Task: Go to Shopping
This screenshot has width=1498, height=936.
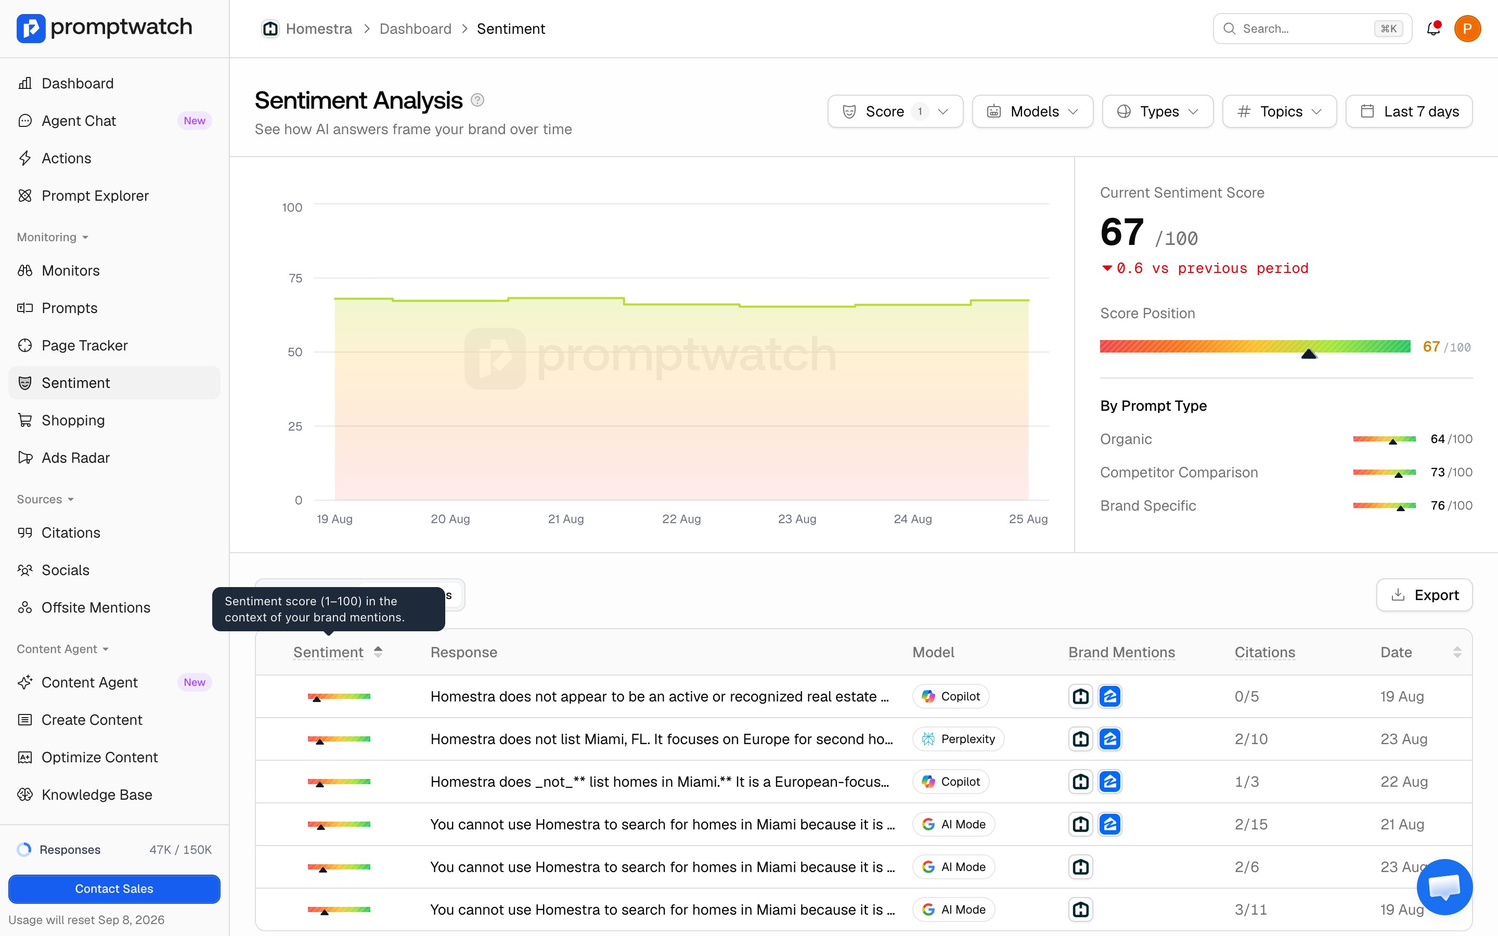Action: (114, 420)
